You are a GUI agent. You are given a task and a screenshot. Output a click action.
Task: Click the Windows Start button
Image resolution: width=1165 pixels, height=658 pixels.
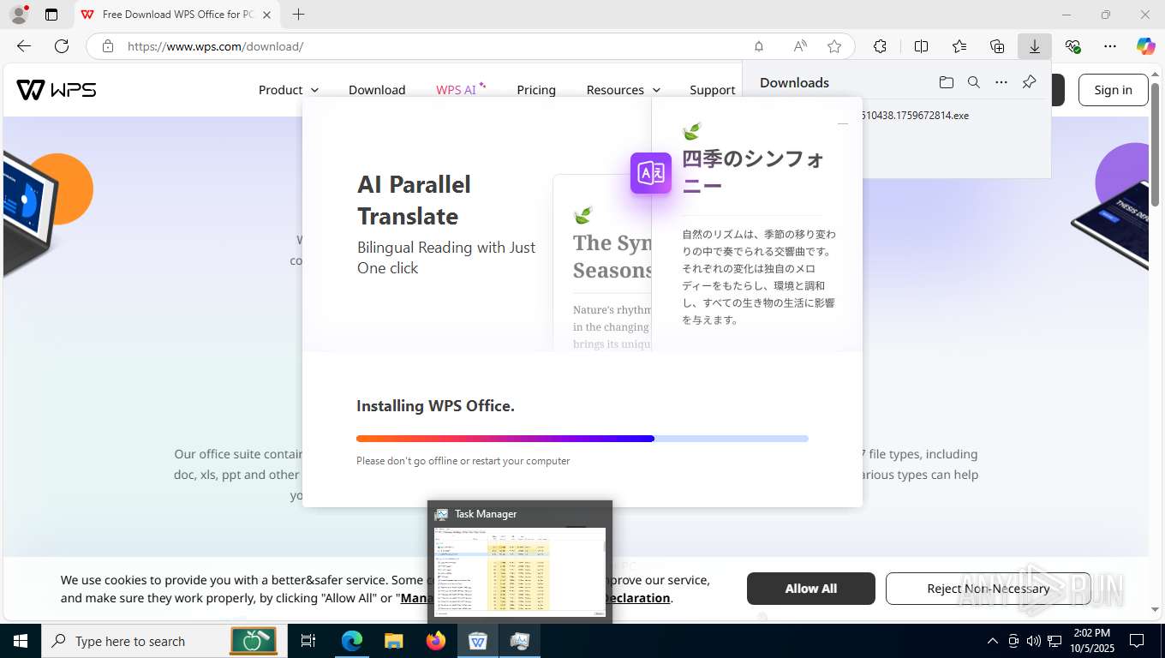point(21,641)
